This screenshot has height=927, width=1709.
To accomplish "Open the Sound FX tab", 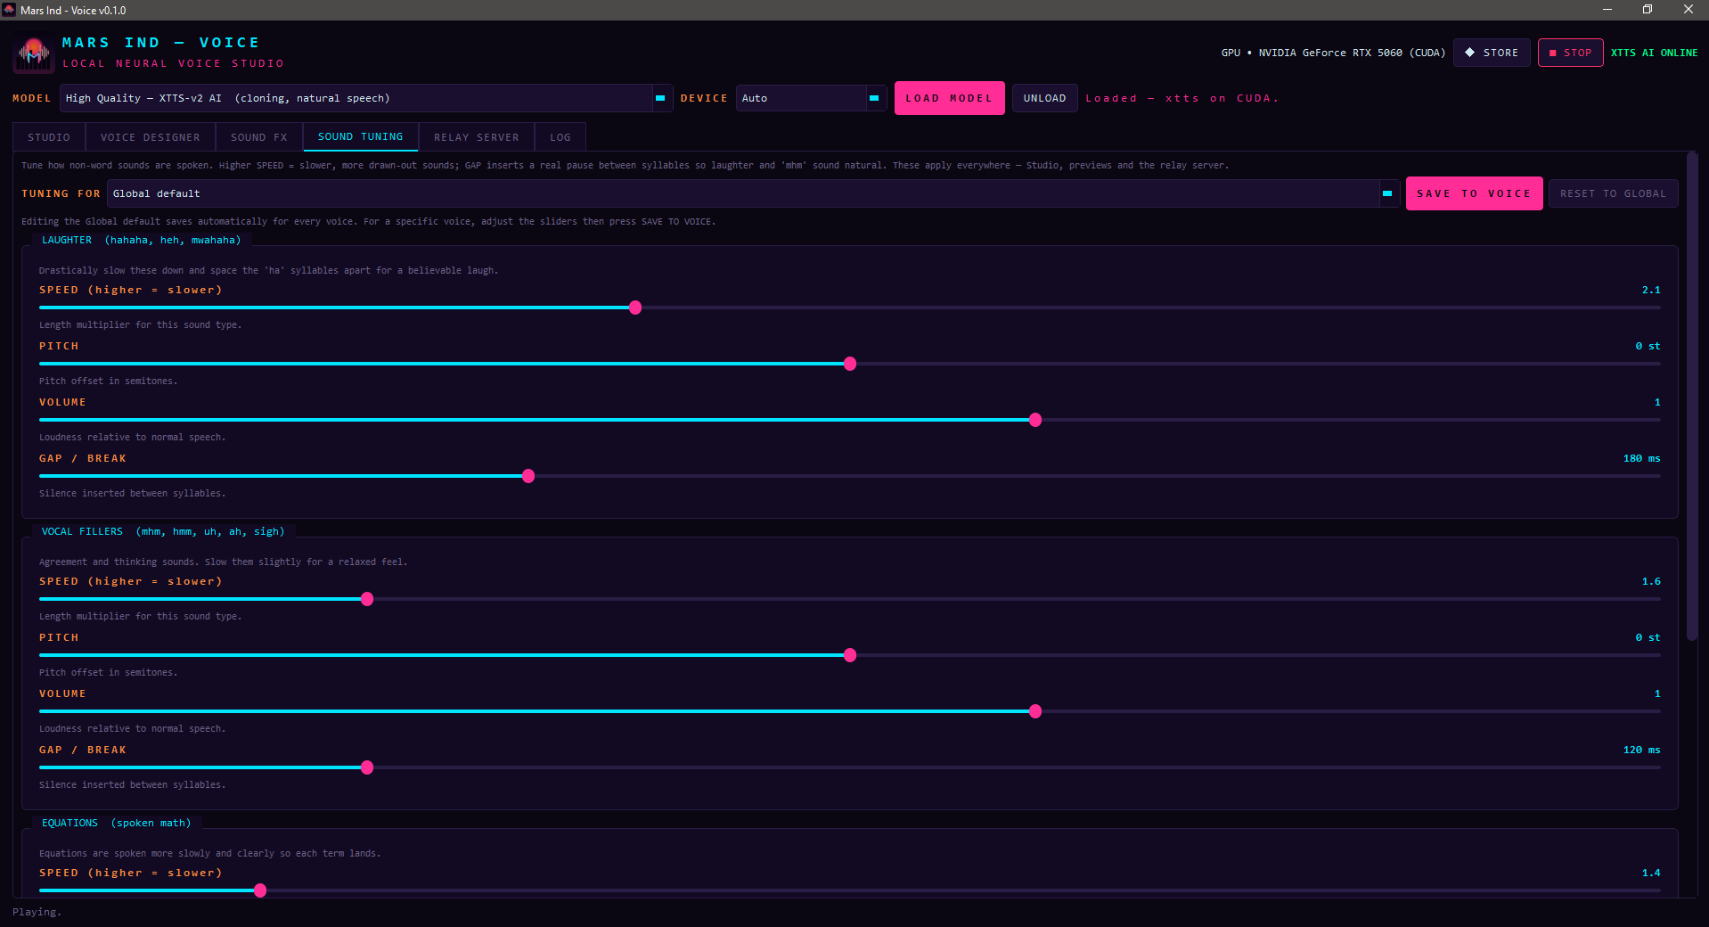I will [x=258, y=137].
